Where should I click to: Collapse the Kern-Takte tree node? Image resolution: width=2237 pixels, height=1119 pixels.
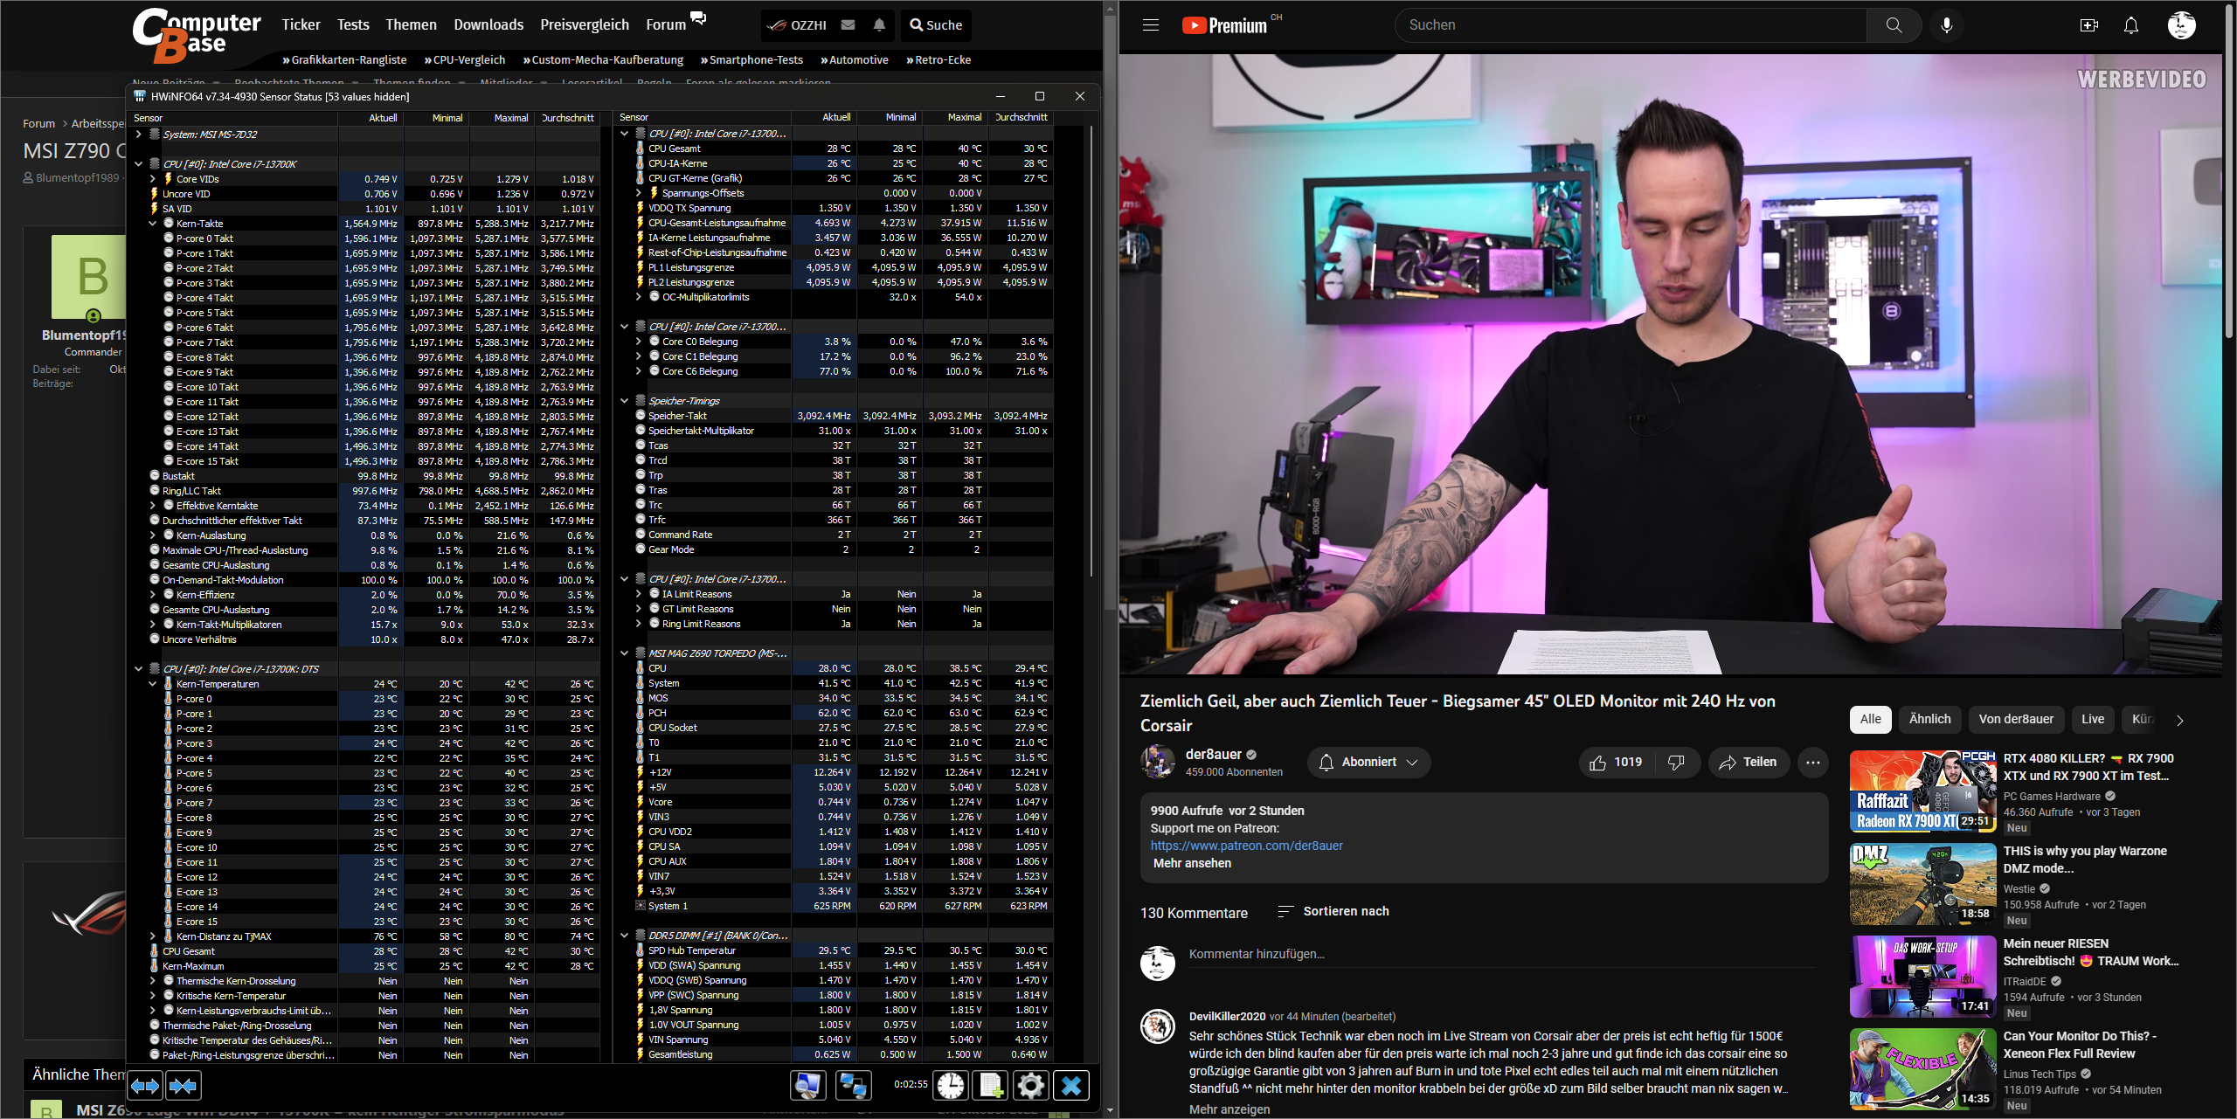click(153, 224)
